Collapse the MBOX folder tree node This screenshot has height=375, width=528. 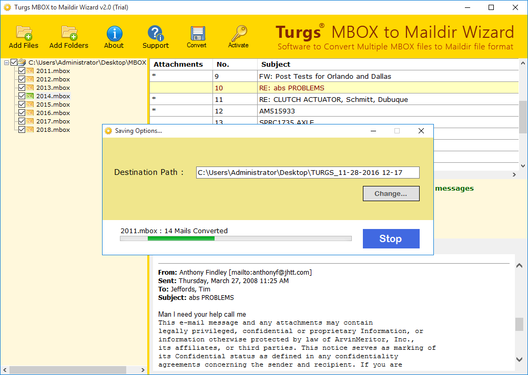(x=6, y=62)
